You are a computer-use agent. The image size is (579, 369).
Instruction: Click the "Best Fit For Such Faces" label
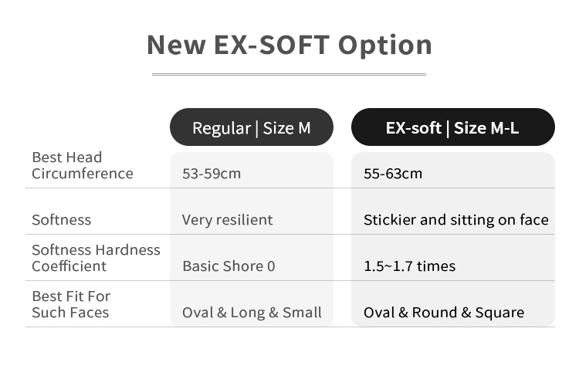point(71,304)
